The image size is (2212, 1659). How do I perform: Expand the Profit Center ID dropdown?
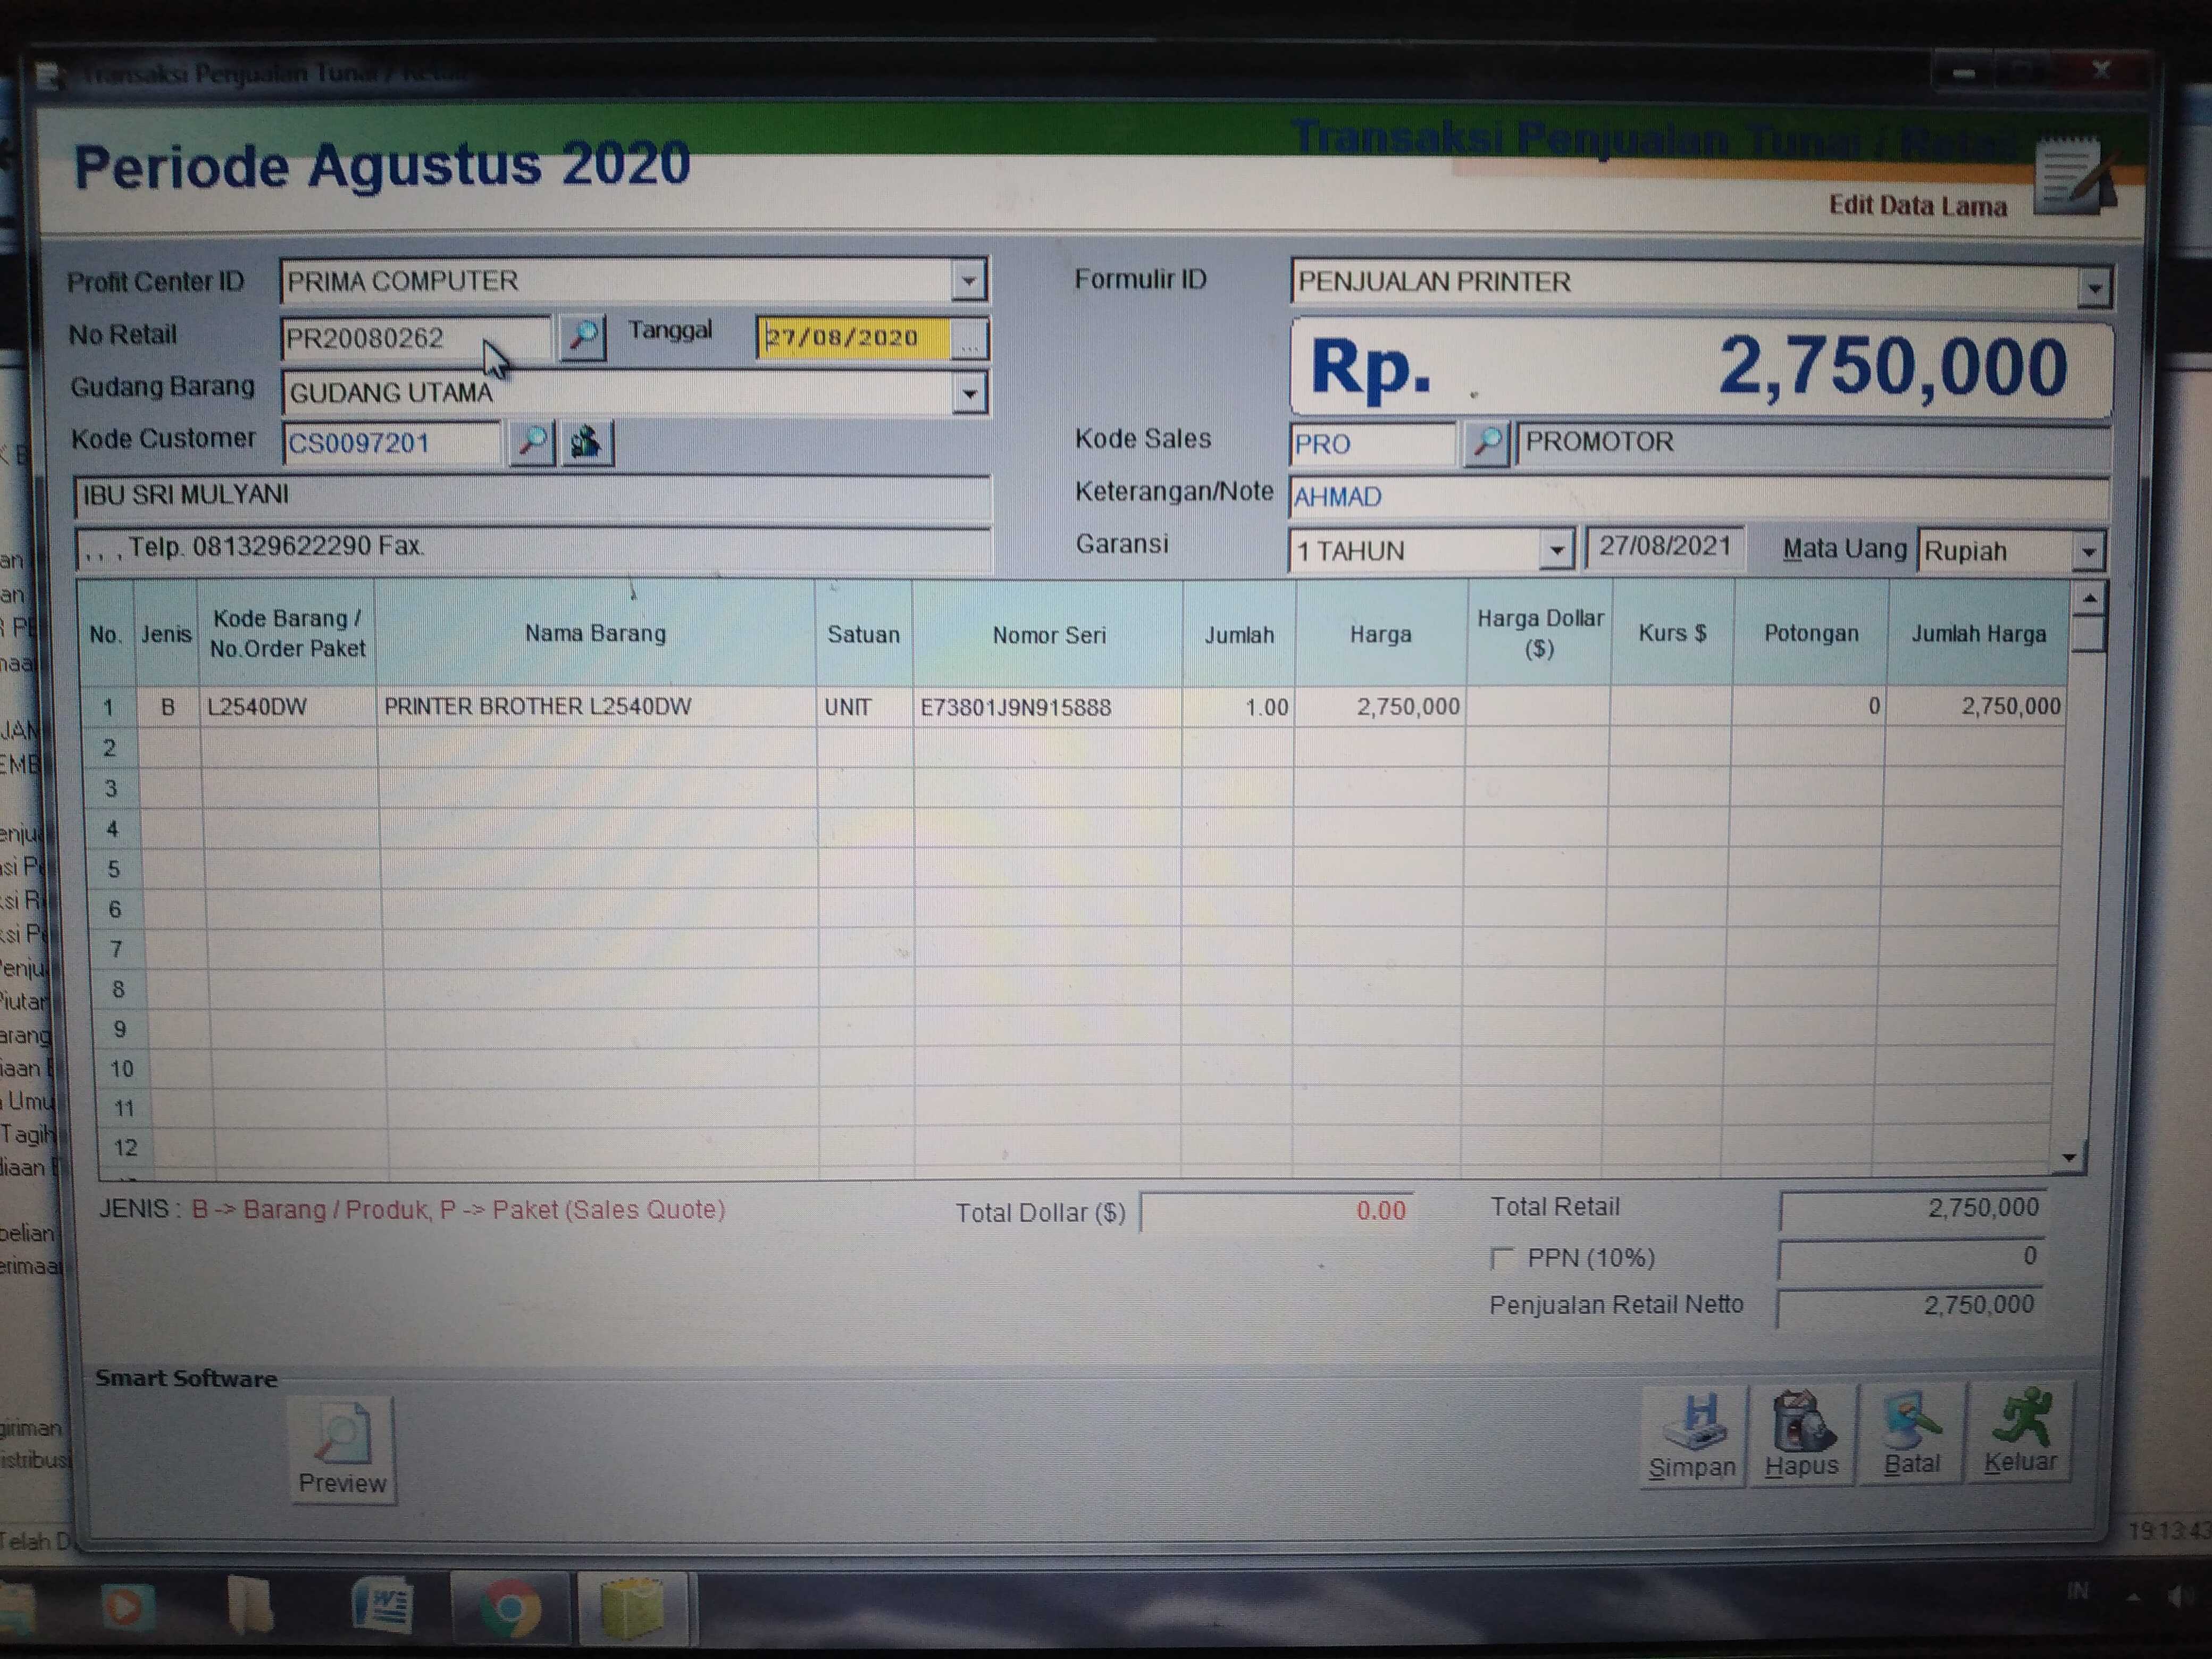pyautogui.click(x=968, y=281)
